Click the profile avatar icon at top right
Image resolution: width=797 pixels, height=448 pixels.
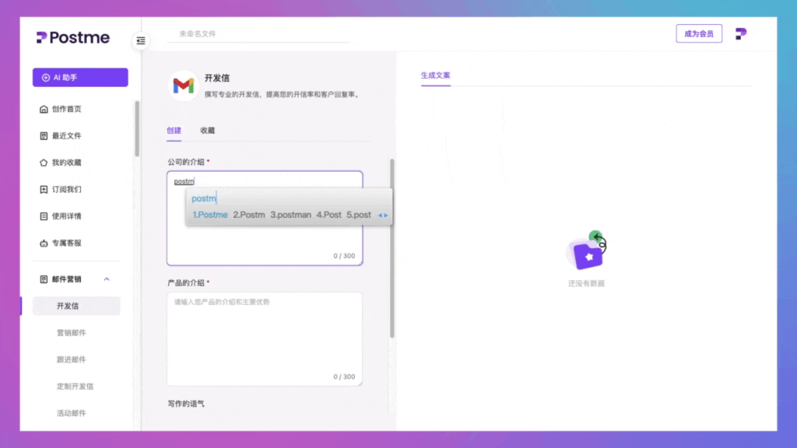[x=741, y=34]
